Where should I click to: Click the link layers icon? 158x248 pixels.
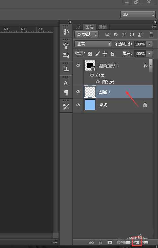91,243
